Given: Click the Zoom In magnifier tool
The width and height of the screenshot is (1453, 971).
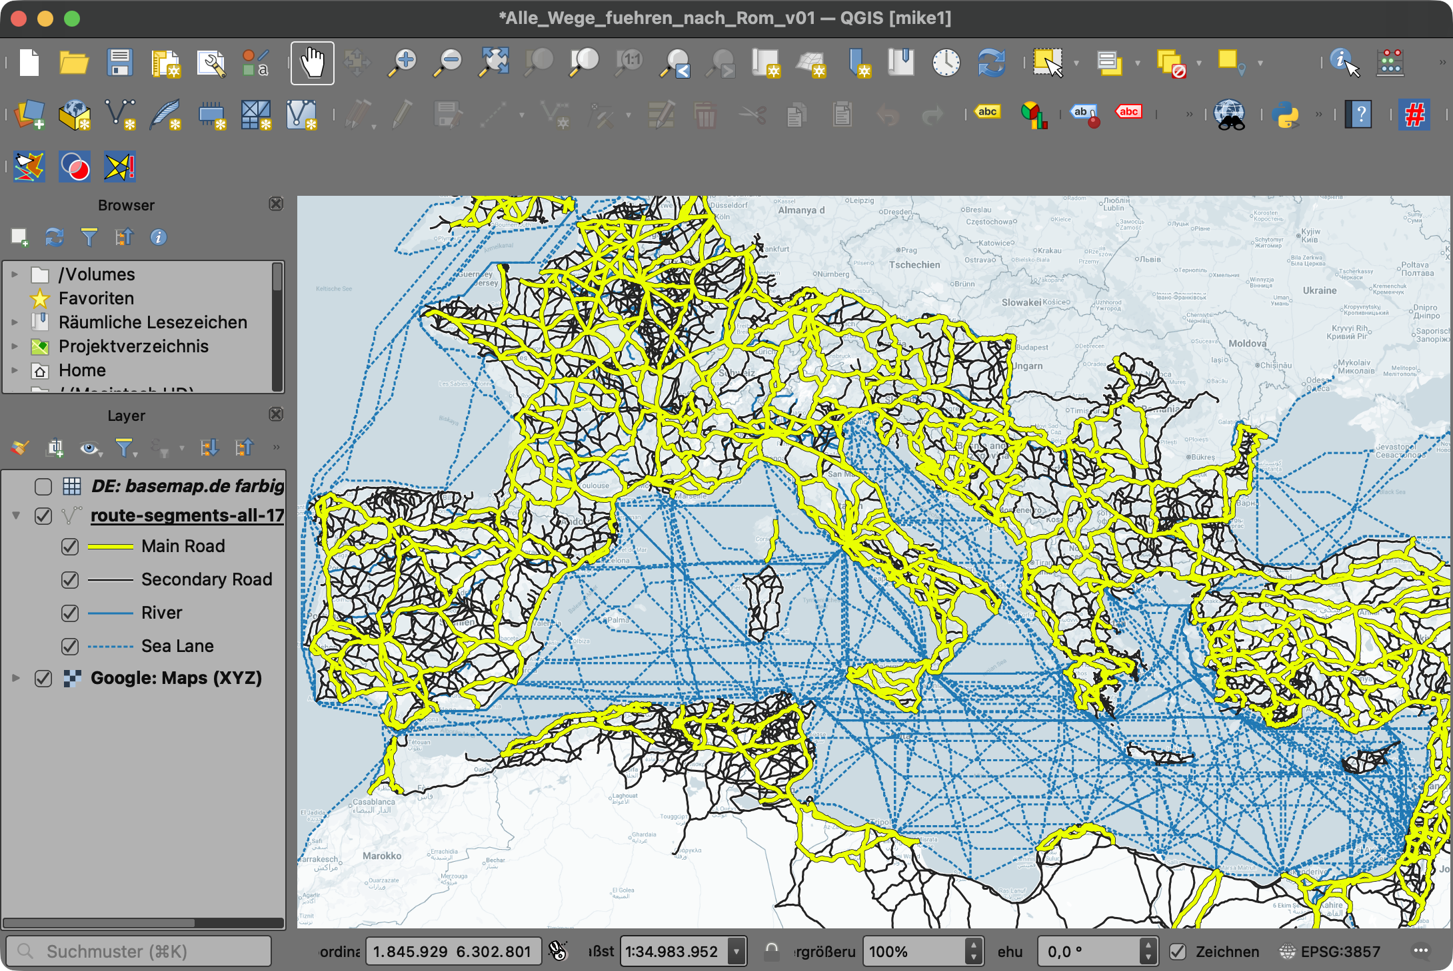Looking at the screenshot, I should [403, 63].
